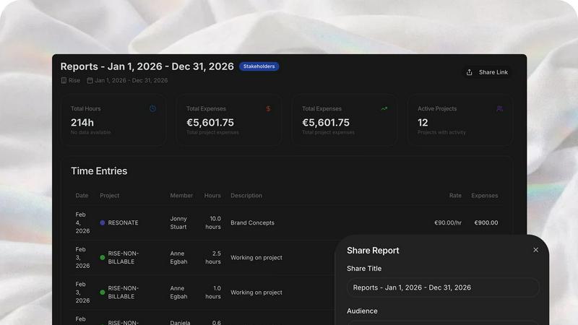Click the purple RESONATE project dot
The height and width of the screenshot is (325, 578).
point(103,223)
